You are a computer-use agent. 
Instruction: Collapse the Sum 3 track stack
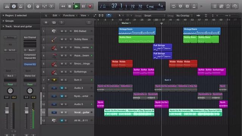49,80
